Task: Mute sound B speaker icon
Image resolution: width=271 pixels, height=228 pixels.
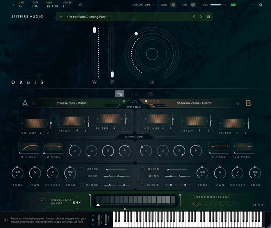Action: (x=146, y=101)
